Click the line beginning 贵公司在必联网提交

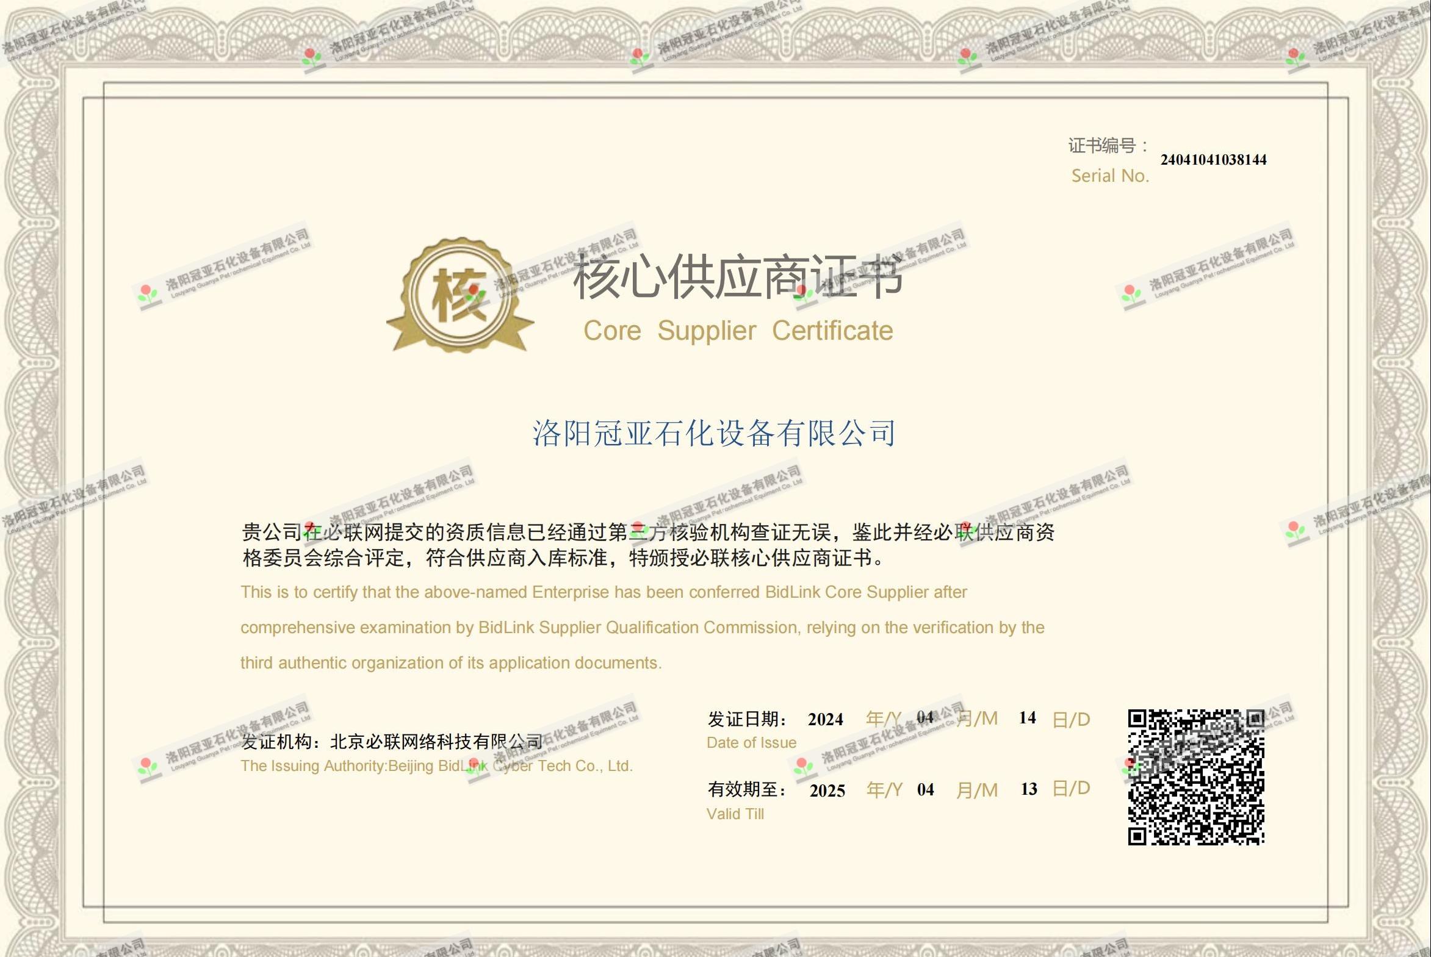(x=647, y=532)
